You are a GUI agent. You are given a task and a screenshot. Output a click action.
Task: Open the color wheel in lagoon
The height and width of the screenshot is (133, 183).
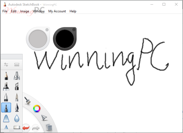click(x=37, y=109)
